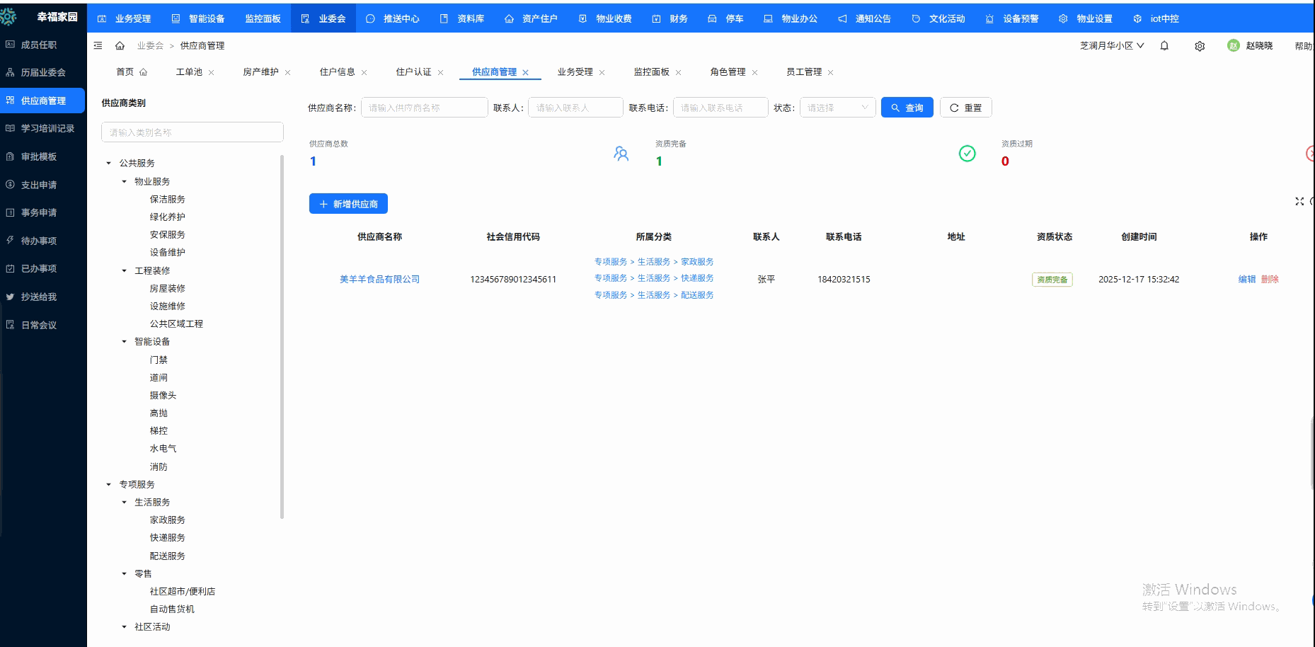Open the 美羊羊食品有限公司 supplier link
This screenshot has width=1315, height=647.
[379, 280]
